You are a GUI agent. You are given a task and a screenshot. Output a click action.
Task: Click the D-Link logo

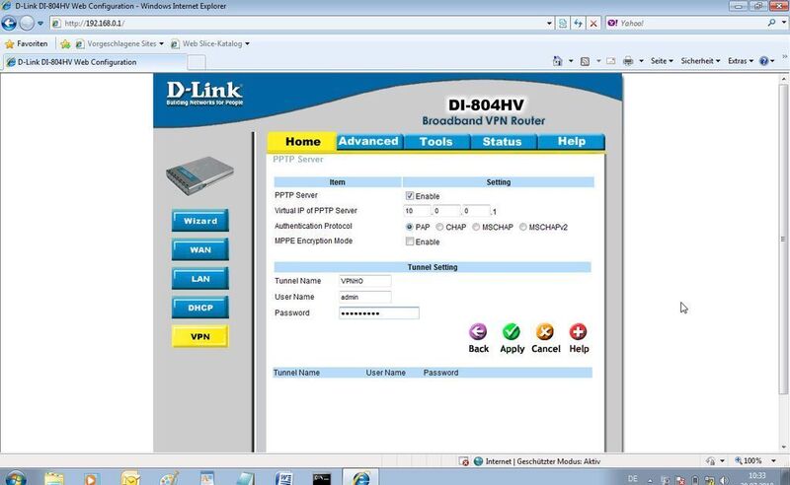pos(204,94)
